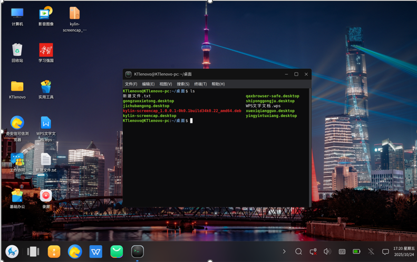Click the 搜索(S) menu in terminal
Viewport: 417px width, 262px height.
183,84
